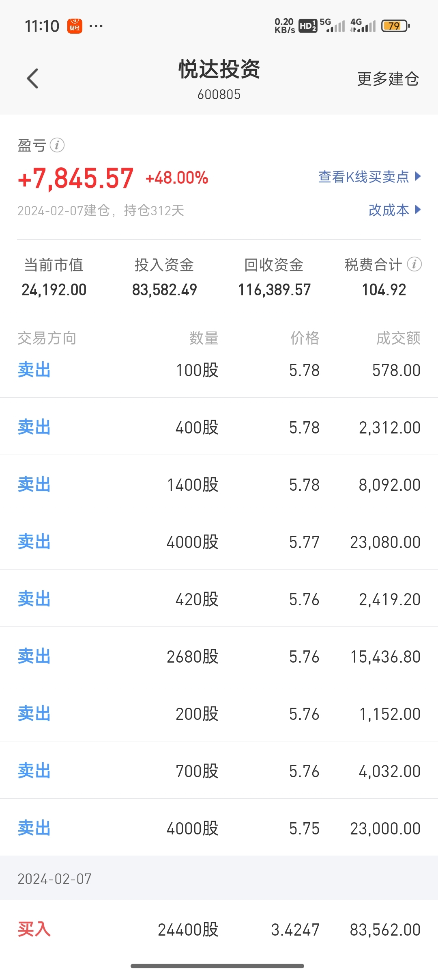The image size is (438, 975).
Task: Select 卖出 1400股 transaction at 5.78
Action: 219,484
